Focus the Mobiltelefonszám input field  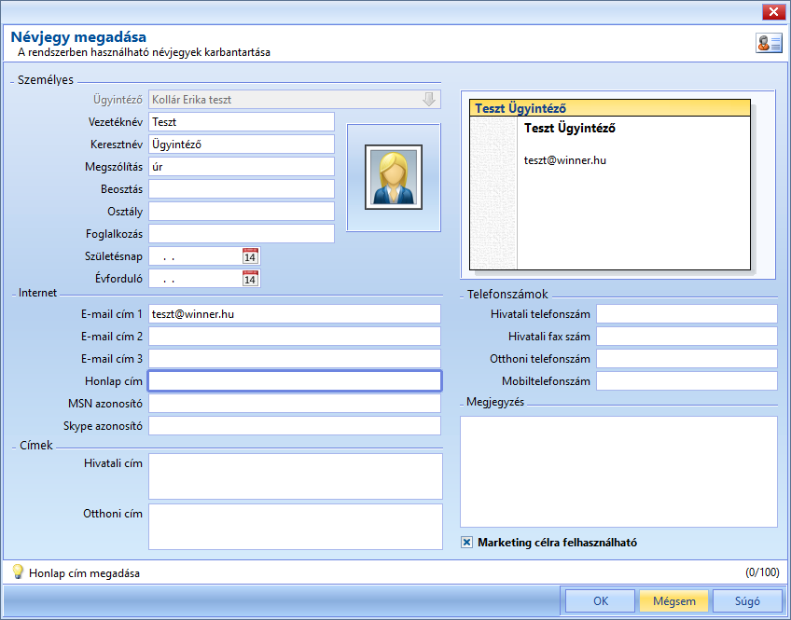(687, 381)
